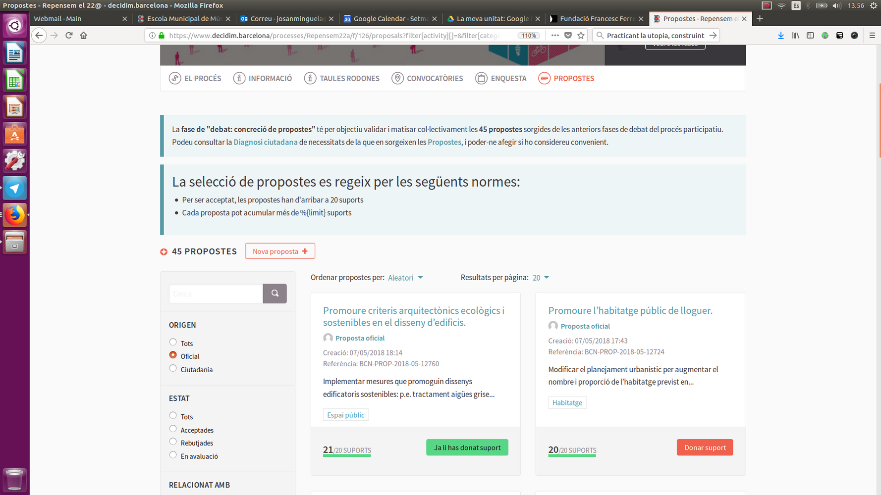Screen dimensions: 881x495
Task: Open the page actions three-dot menu
Action: 555,35
